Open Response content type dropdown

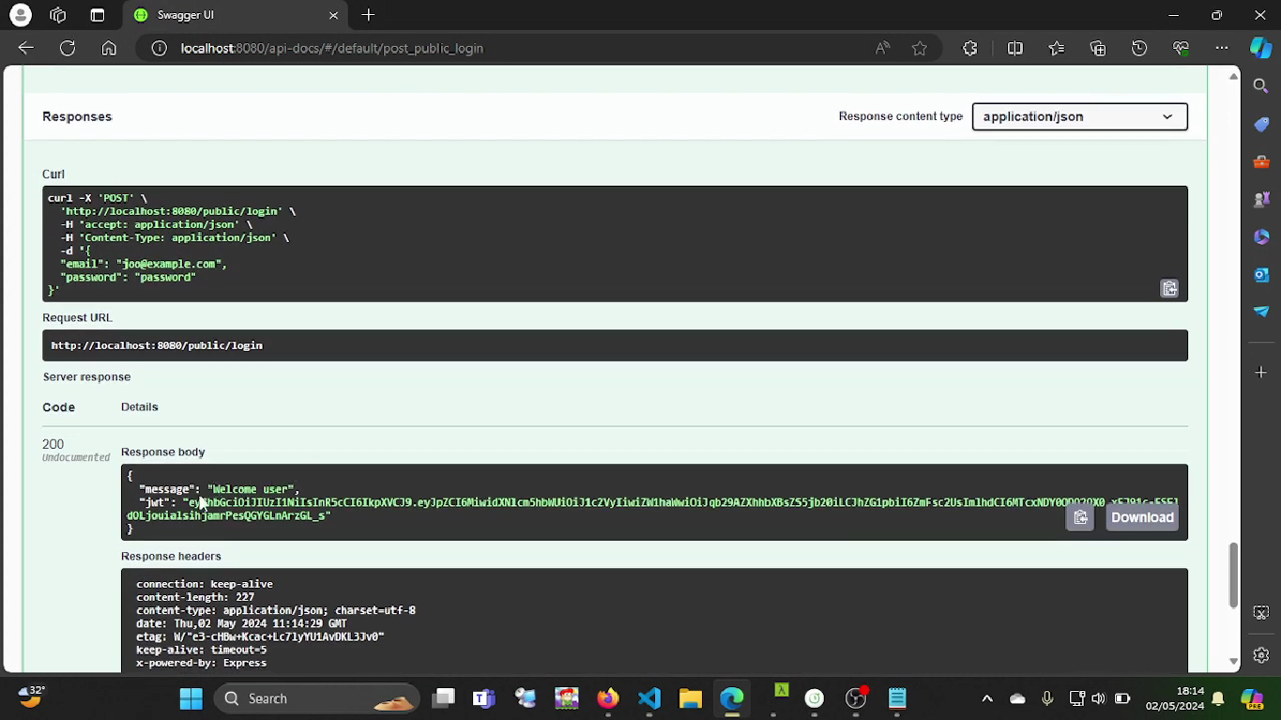(x=1079, y=116)
